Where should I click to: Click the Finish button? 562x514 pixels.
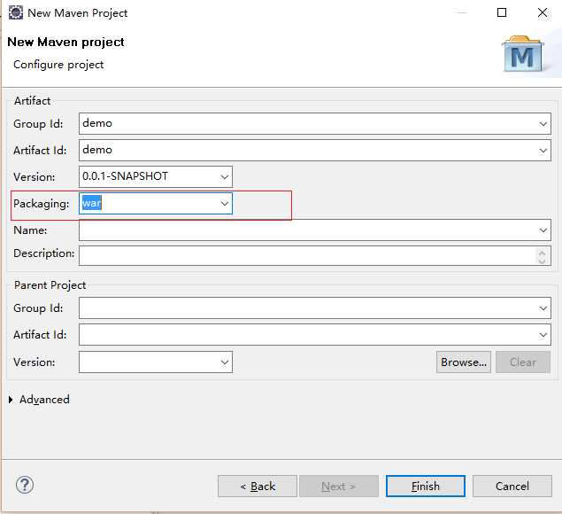click(x=426, y=487)
